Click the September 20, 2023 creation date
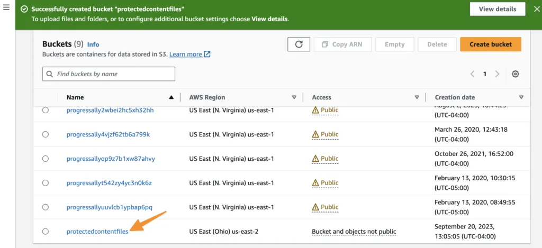542x248 pixels. [x=465, y=232]
